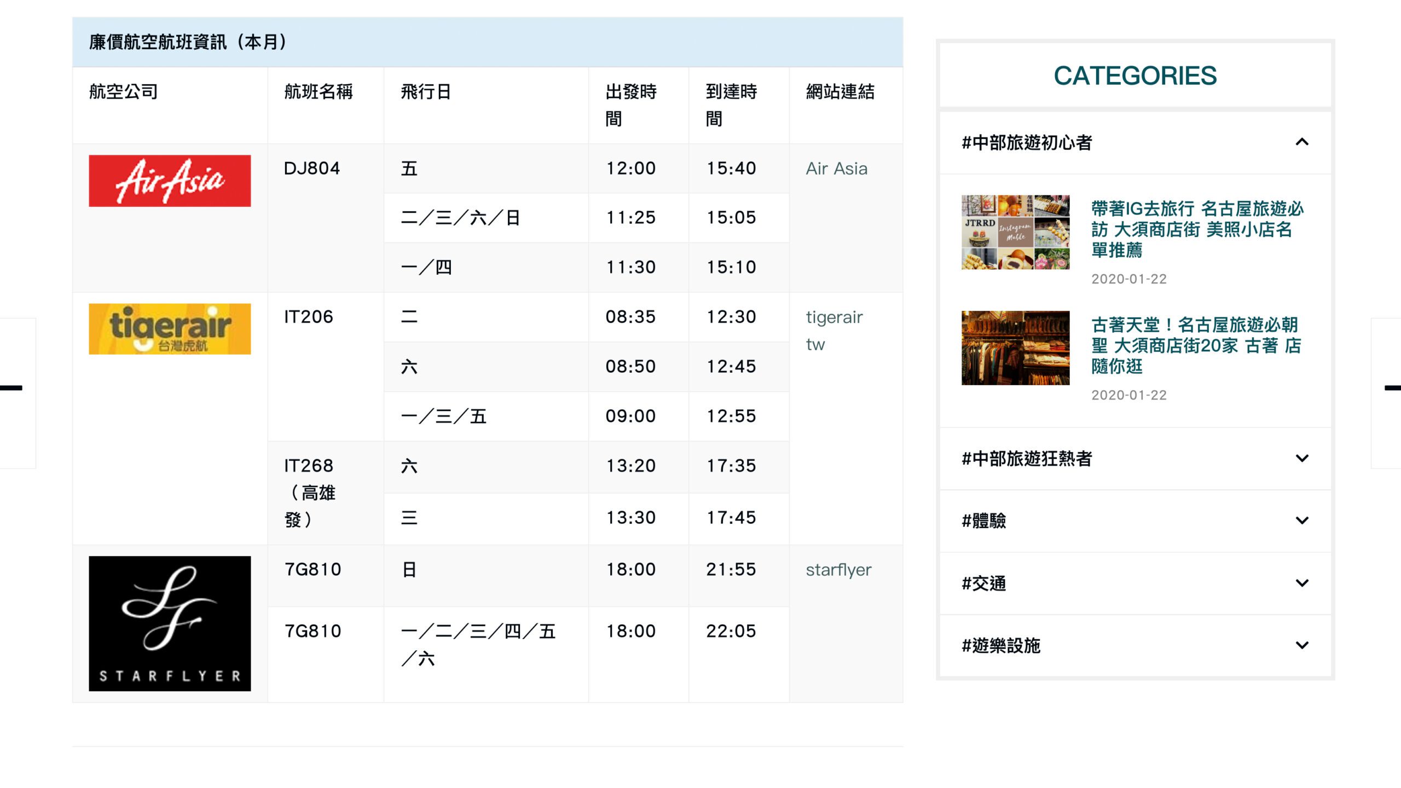Click the 2020-01-22 date under 古著天堂 article

[x=1128, y=395]
